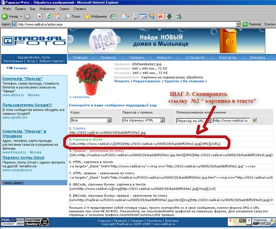Go to the browser Home icon
Viewport: 276px width, 229px height.
tap(58, 16)
